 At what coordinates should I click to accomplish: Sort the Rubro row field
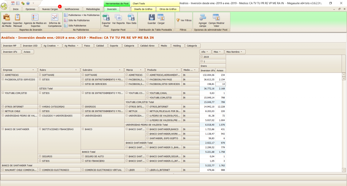59,70
